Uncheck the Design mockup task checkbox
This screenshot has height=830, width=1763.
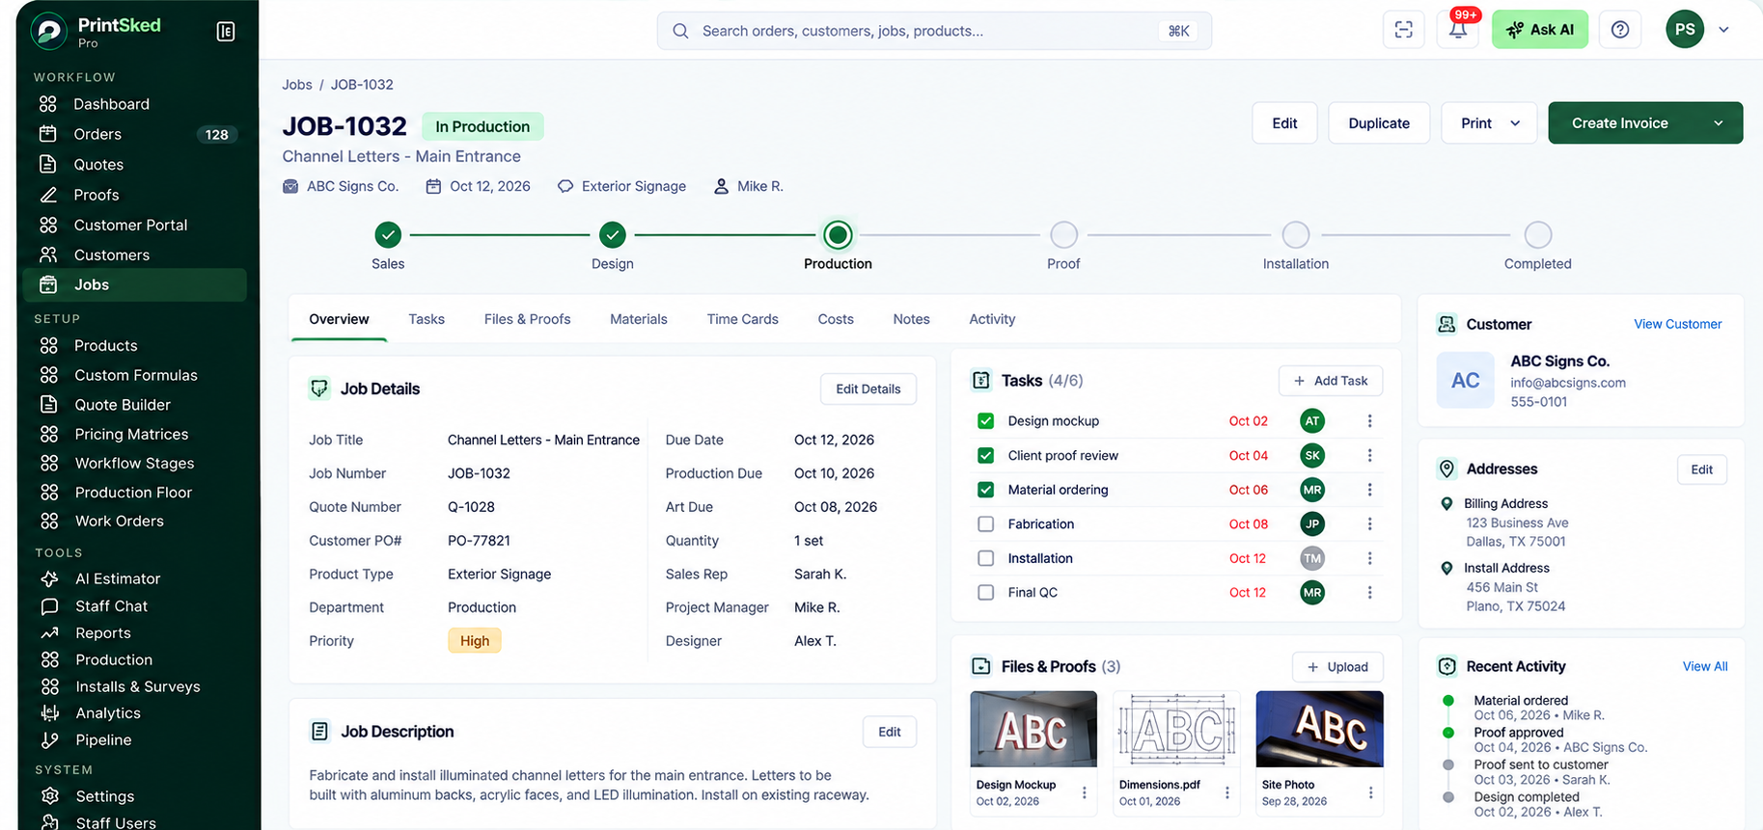(x=985, y=421)
